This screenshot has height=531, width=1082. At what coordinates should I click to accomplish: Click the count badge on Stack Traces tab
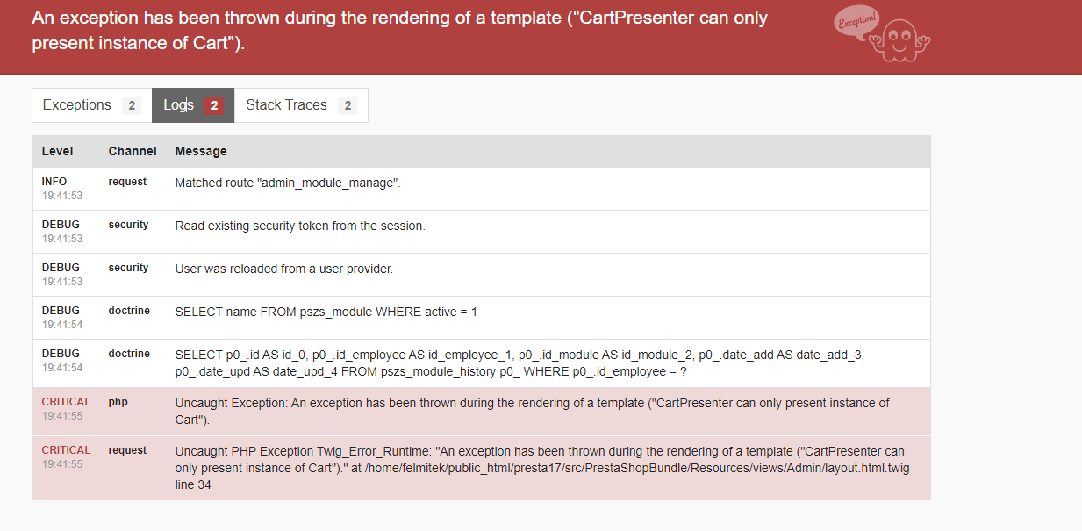point(348,106)
